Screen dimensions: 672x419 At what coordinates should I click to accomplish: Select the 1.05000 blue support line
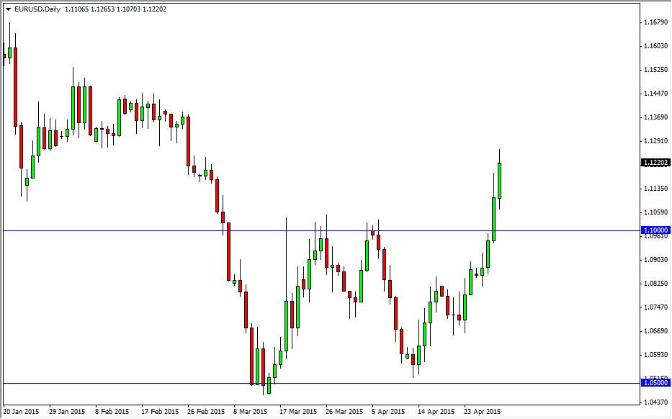coord(324,384)
